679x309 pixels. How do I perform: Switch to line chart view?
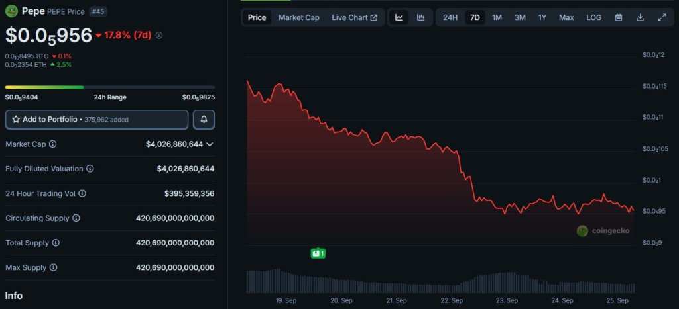[x=399, y=17]
